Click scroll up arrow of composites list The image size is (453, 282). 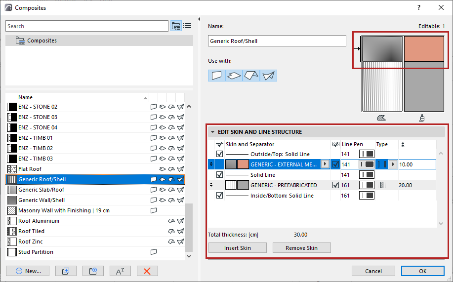coord(189,106)
